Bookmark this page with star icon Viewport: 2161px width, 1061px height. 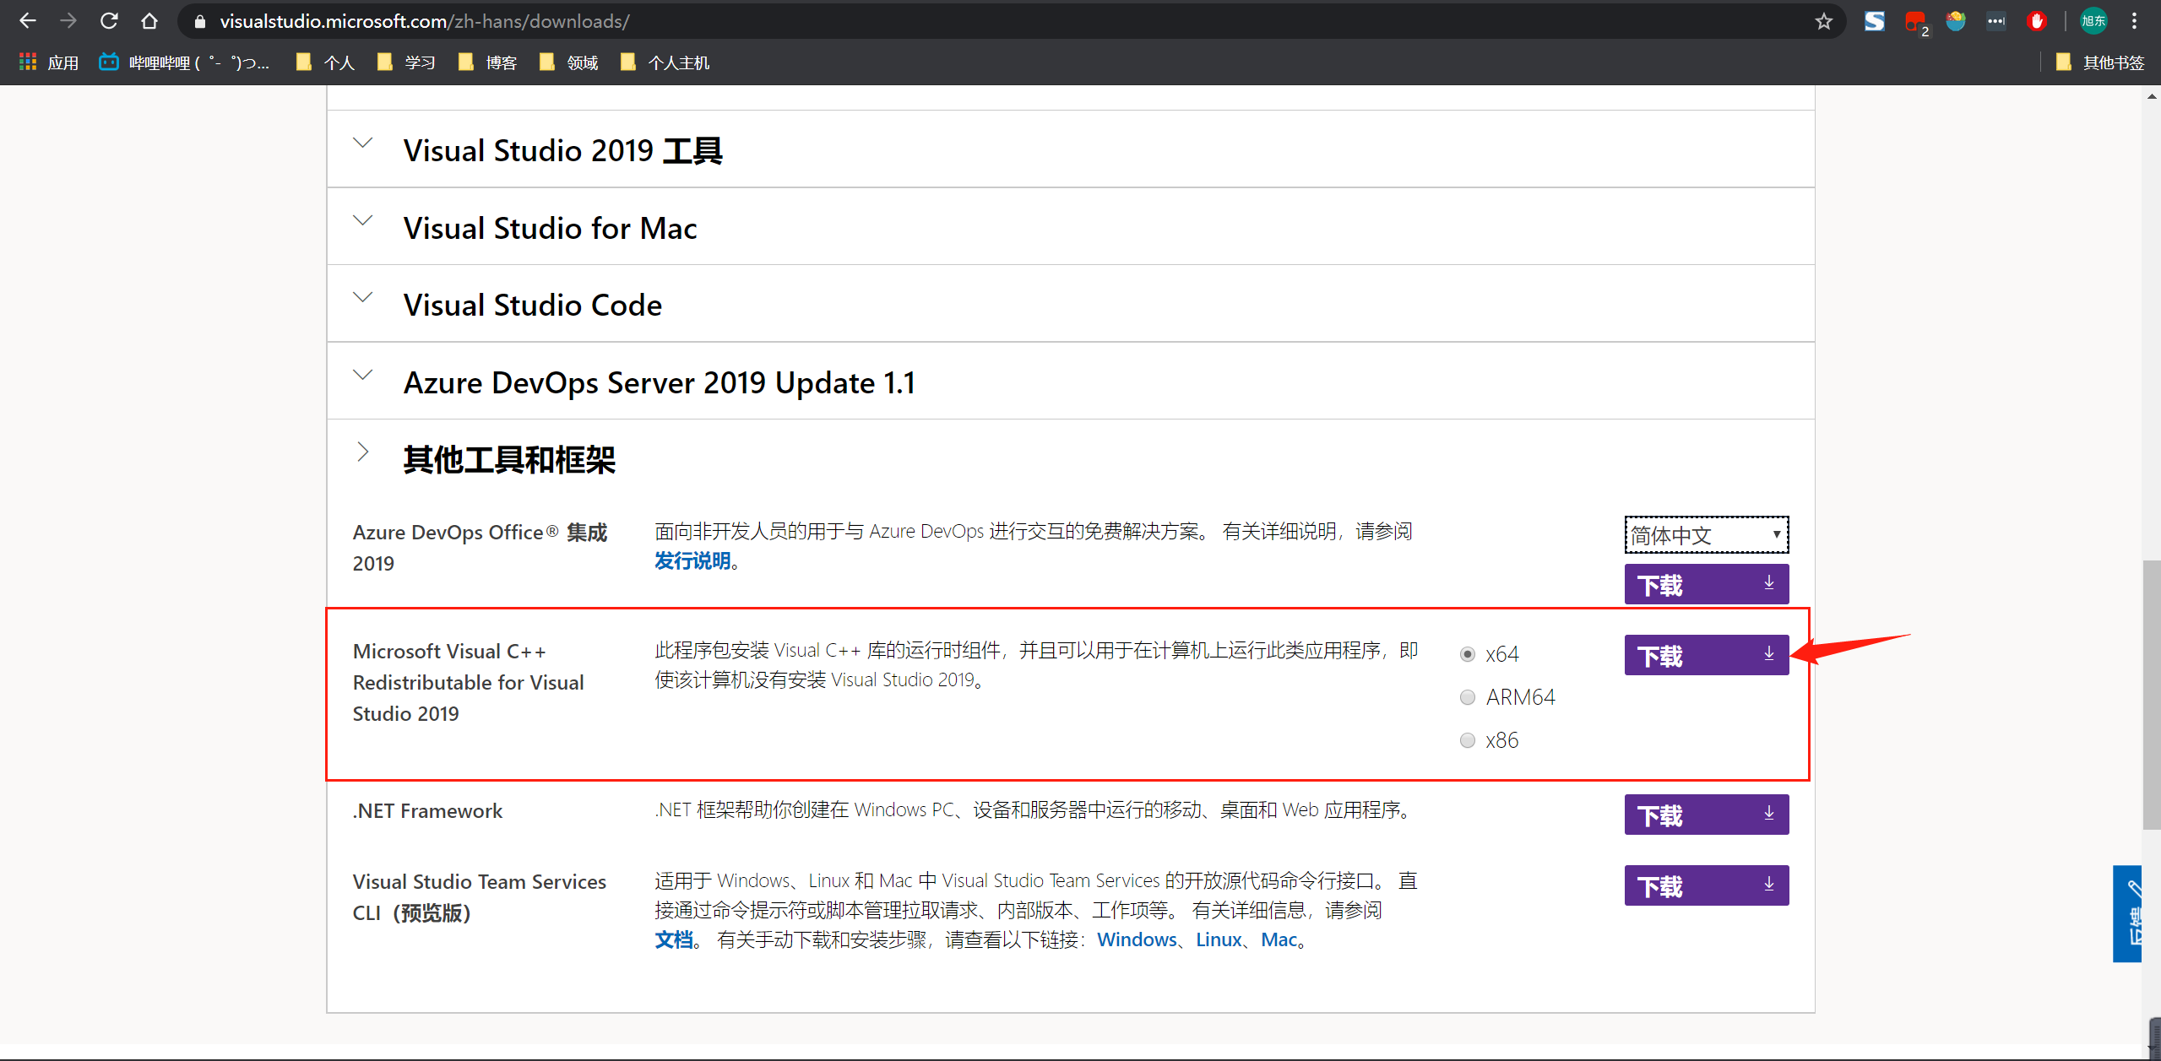tap(1823, 21)
